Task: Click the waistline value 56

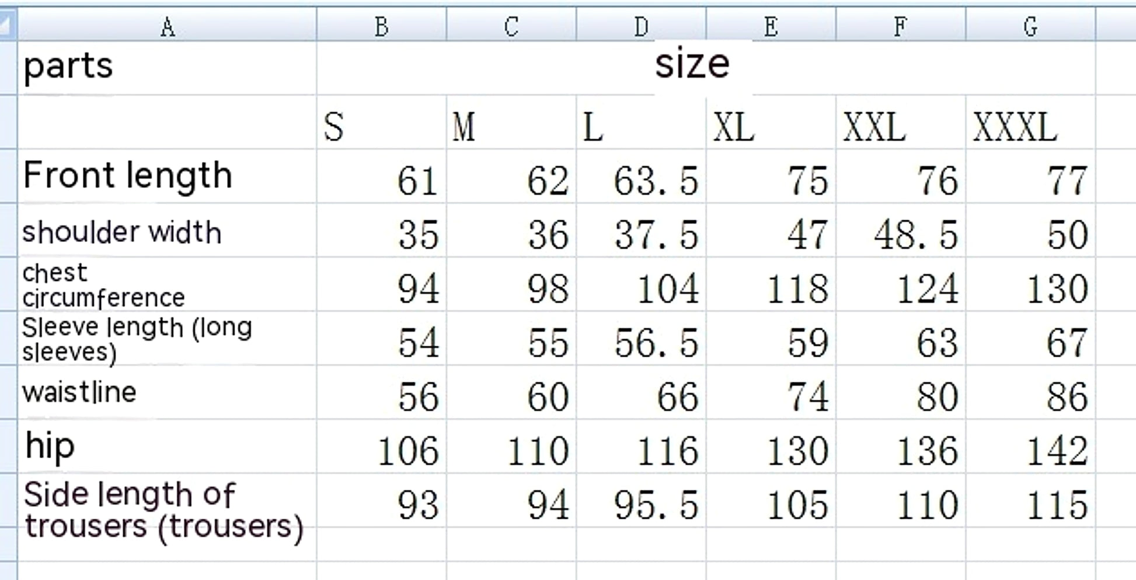Action: pyautogui.click(x=382, y=392)
